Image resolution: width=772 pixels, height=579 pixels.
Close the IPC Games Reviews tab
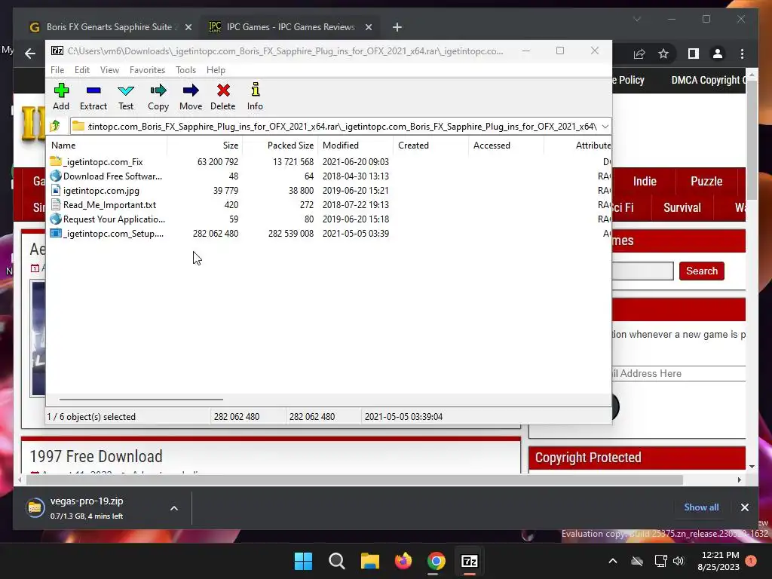click(368, 28)
